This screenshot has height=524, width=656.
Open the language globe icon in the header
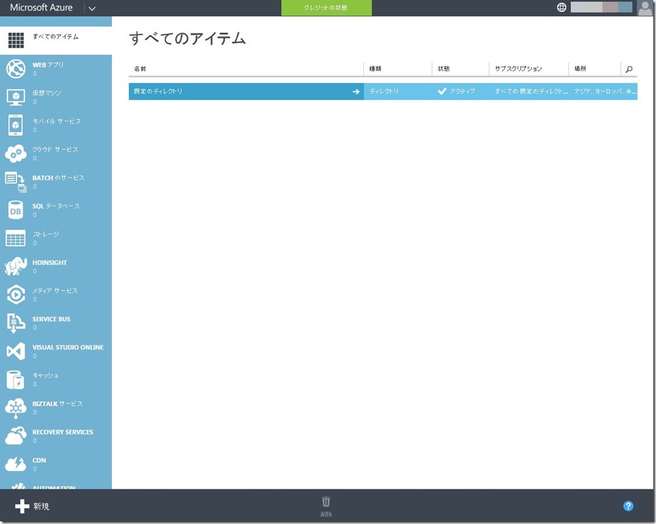561,7
